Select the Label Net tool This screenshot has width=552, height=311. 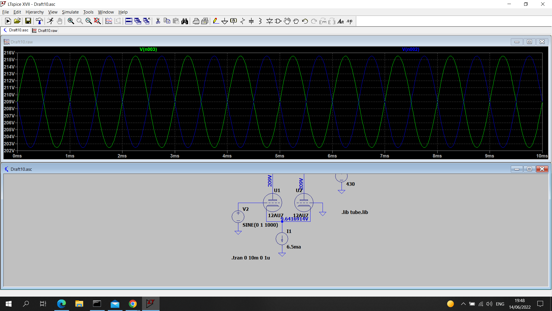(x=234, y=21)
